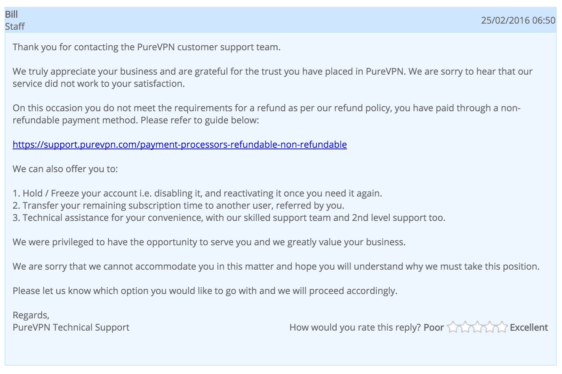Rate the reply with two stars
Viewport: 562px width, 374px height.
[465, 327]
